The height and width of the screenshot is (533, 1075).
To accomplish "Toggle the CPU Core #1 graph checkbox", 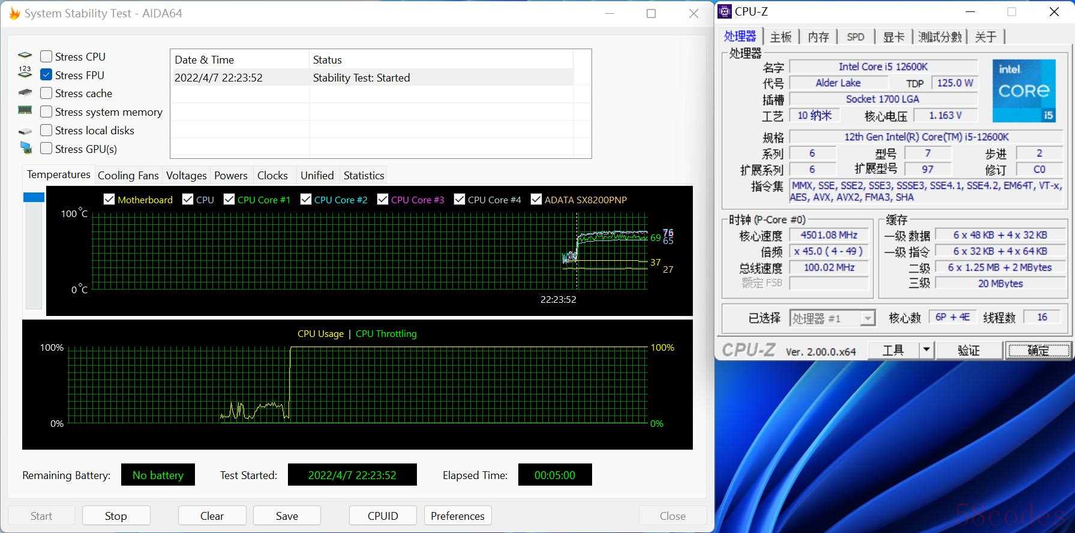I will [229, 199].
